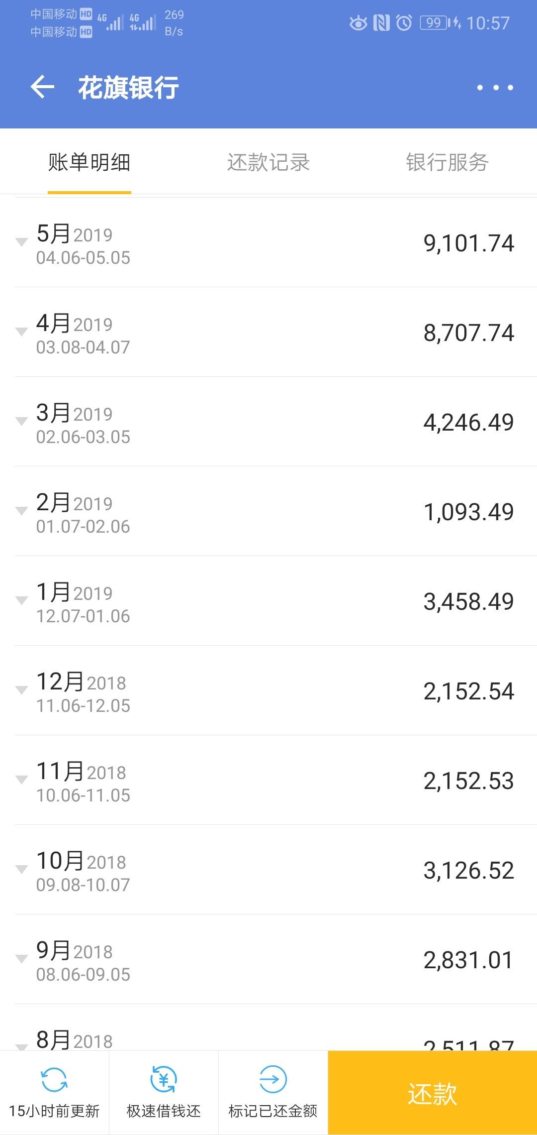Tap the 极速借钱还 yen icon
The width and height of the screenshot is (537, 1135).
pyautogui.click(x=164, y=1079)
